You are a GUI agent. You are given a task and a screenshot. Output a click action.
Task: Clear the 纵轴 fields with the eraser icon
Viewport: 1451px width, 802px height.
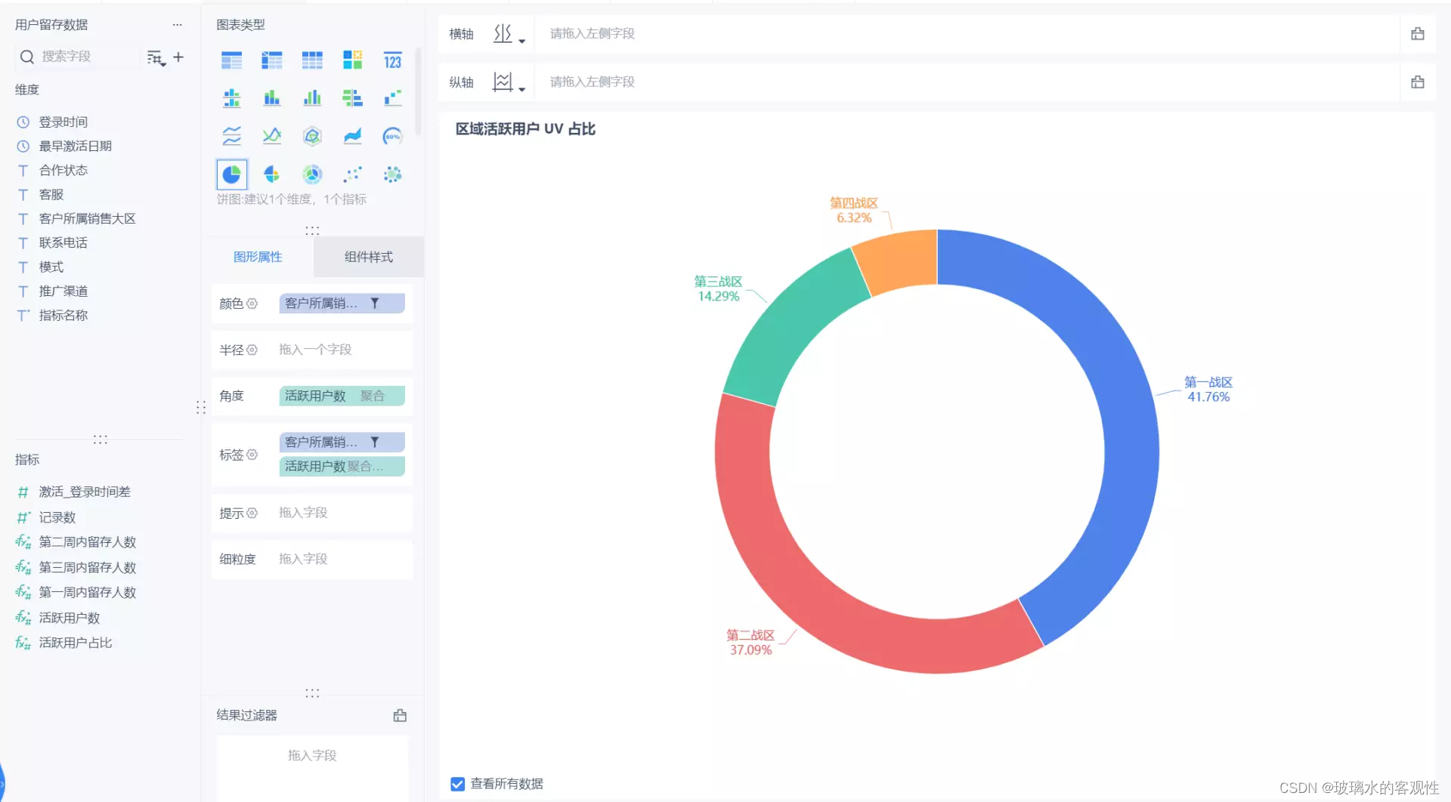click(1418, 82)
